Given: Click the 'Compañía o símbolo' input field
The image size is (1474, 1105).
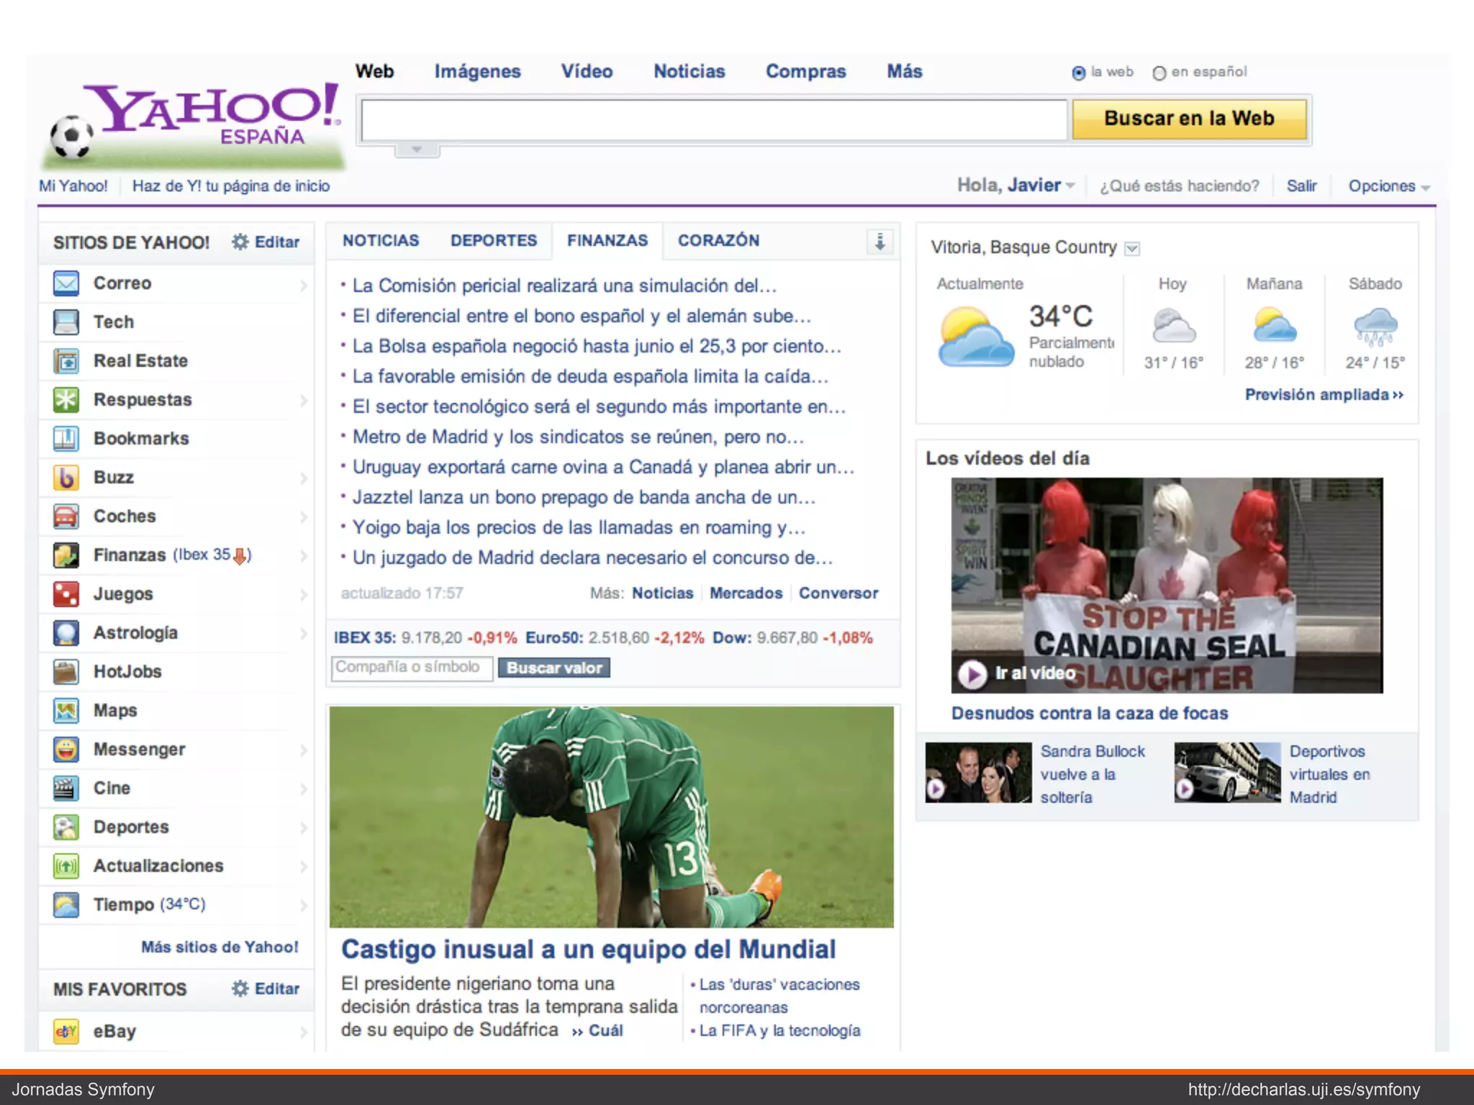Looking at the screenshot, I should click(412, 668).
